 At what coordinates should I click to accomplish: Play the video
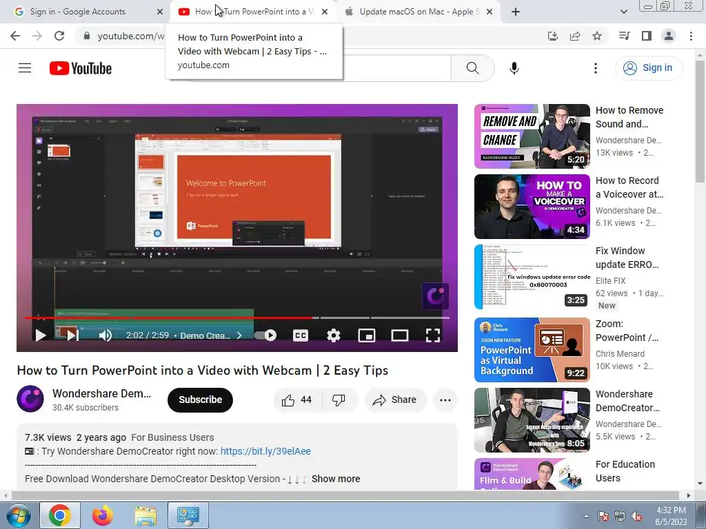click(41, 335)
